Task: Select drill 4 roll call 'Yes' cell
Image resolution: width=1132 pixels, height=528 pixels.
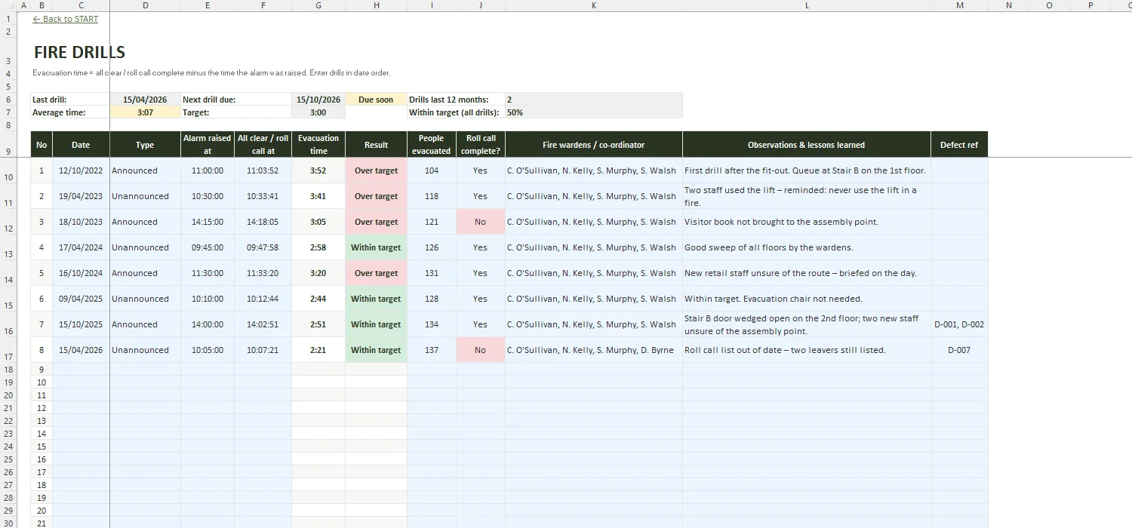Action: pyautogui.click(x=481, y=247)
